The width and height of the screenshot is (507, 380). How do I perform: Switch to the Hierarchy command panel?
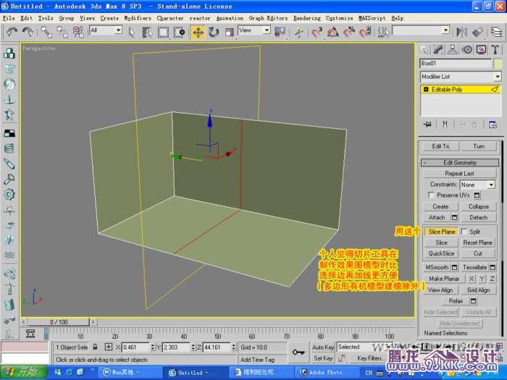pos(453,50)
